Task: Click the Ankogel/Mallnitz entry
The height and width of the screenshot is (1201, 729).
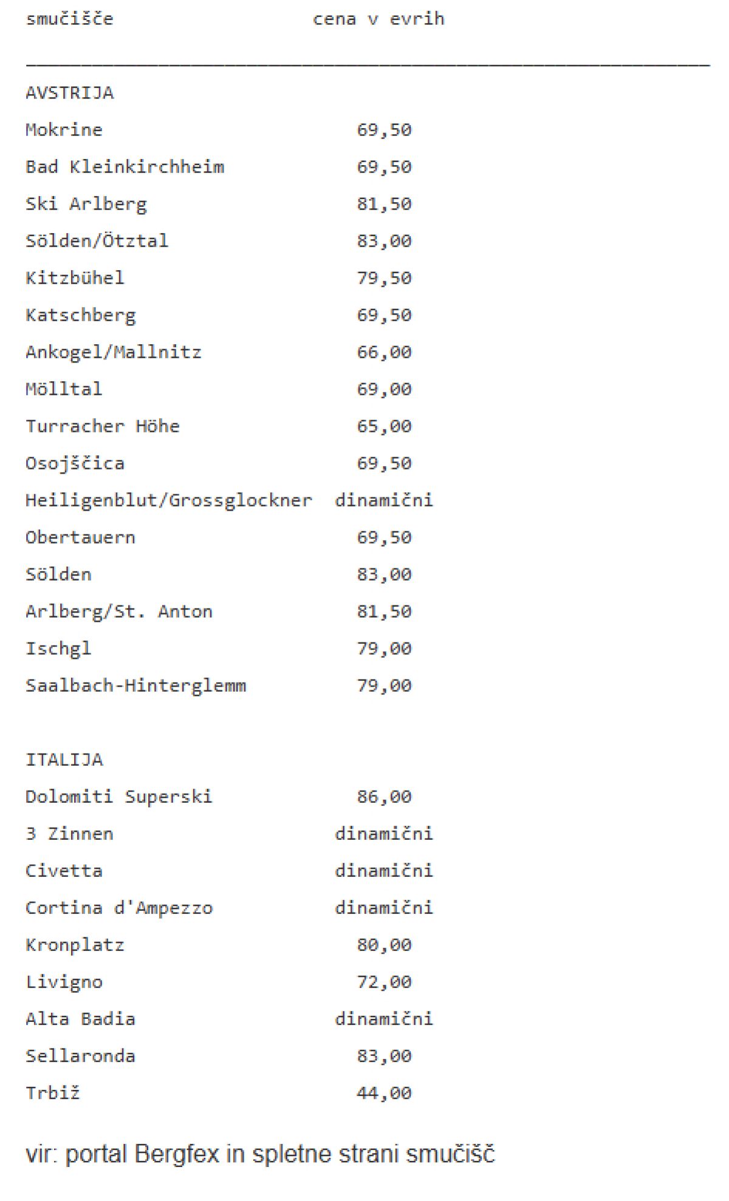Action: (x=113, y=352)
